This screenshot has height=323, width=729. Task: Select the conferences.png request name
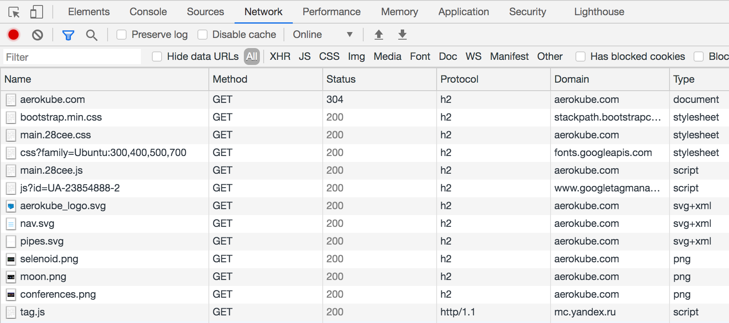58,295
